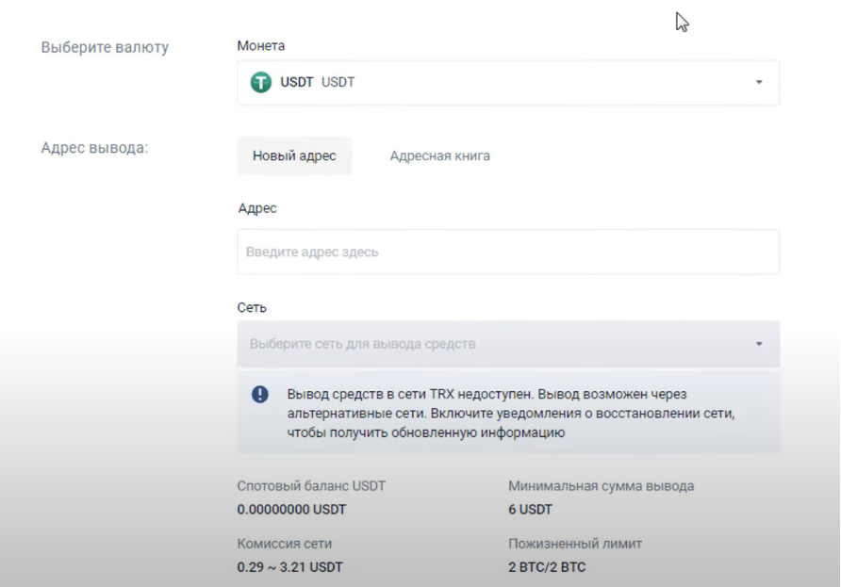This screenshot has height=587, width=841.
Task: Click the spot balance 0.00000000 USDT value
Action: tap(291, 510)
